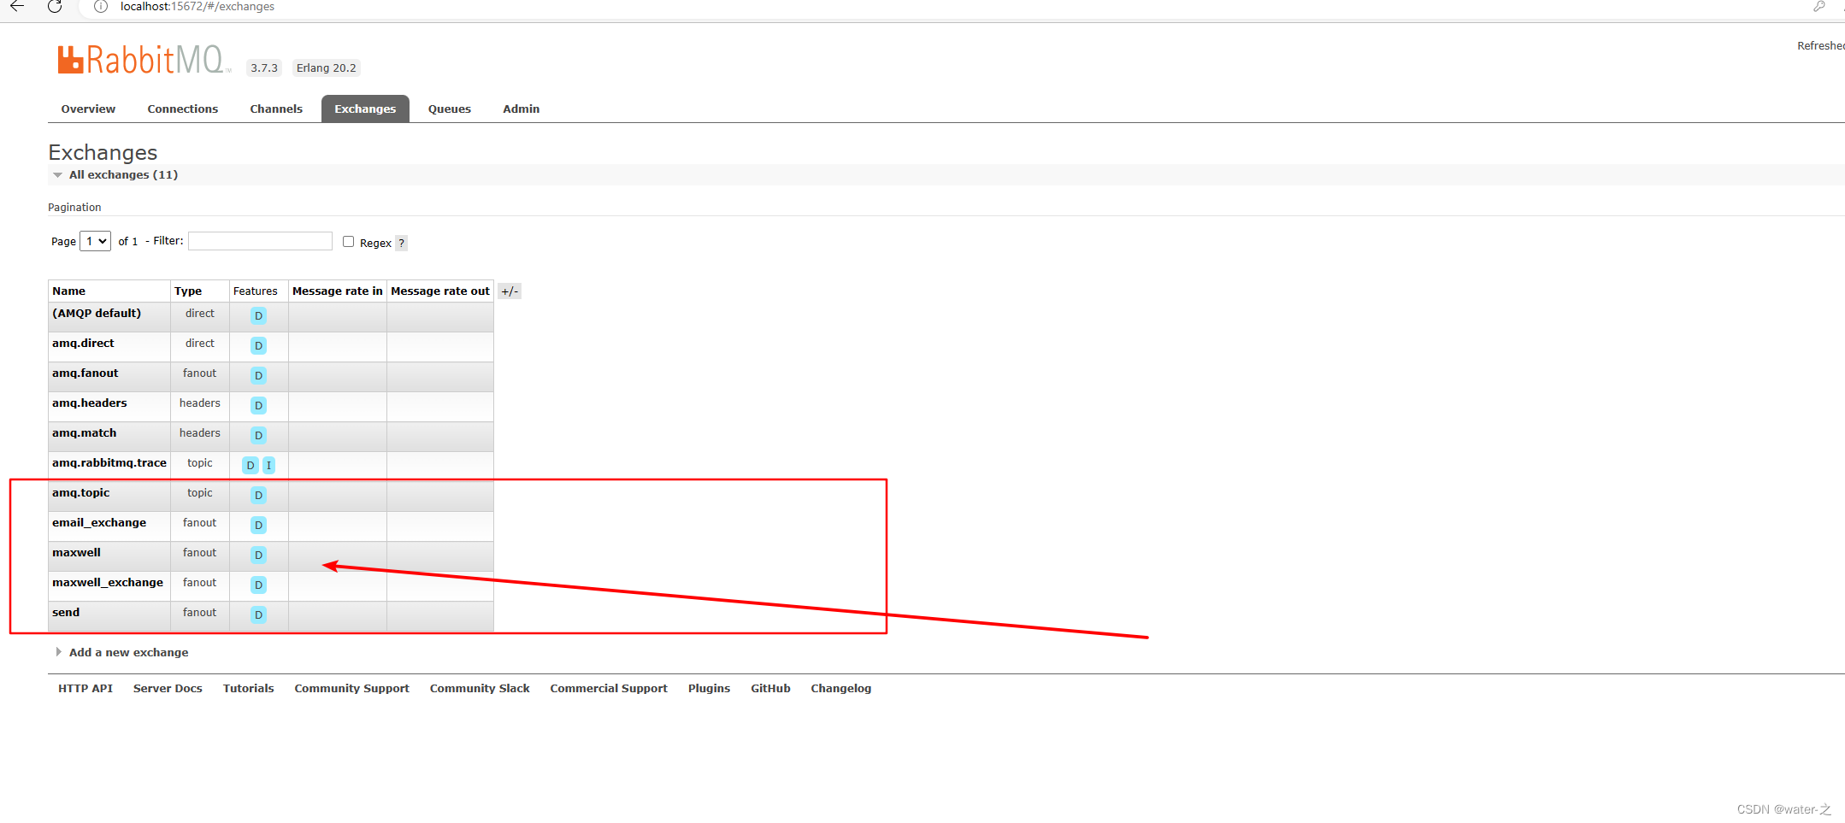Click the D durable badge for amq.direct
The width and height of the screenshot is (1845, 823).
coord(258,346)
